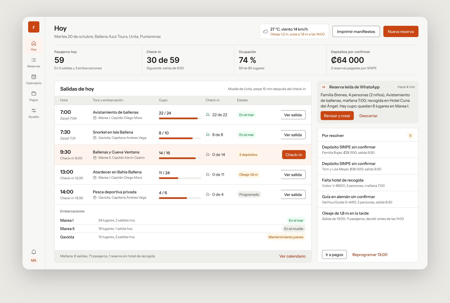450x303 pixels.
Task: Click check-in person icon next to 0 de 14
Action: [208, 155]
